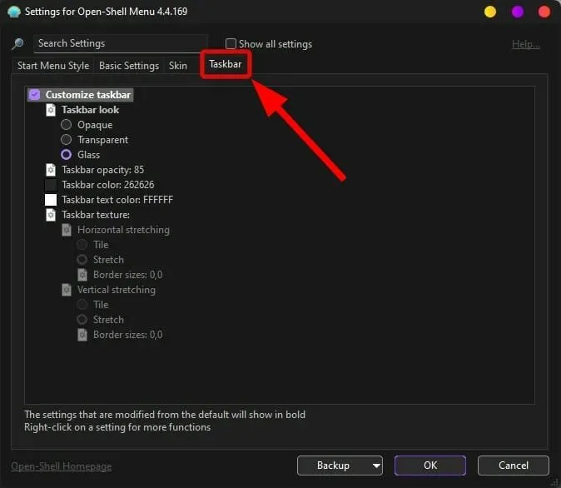Select Stretch under Vertical stretching
561x488 pixels.
click(82, 320)
